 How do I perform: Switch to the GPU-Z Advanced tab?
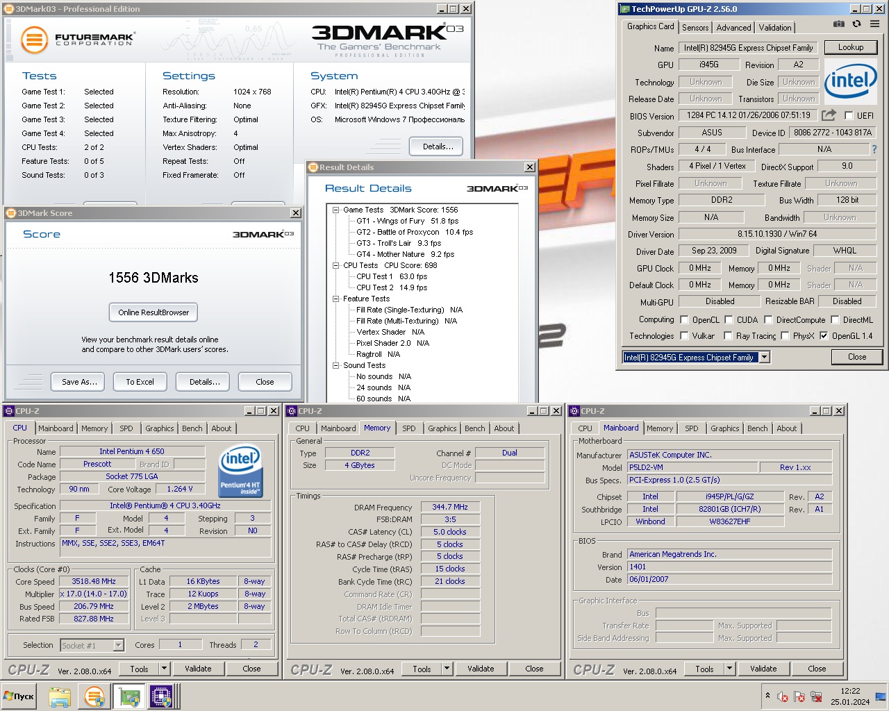[x=733, y=28]
